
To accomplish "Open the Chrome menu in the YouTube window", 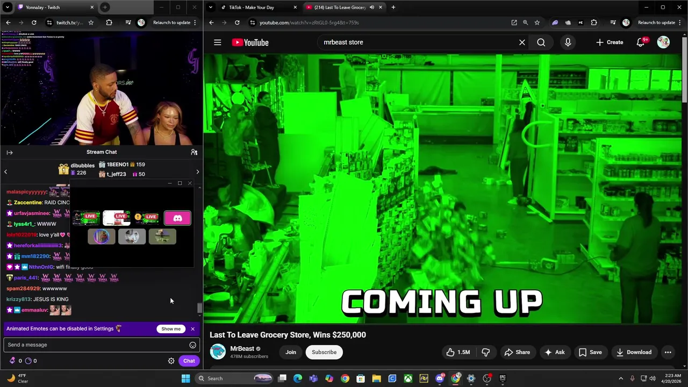I will [680, 23].
